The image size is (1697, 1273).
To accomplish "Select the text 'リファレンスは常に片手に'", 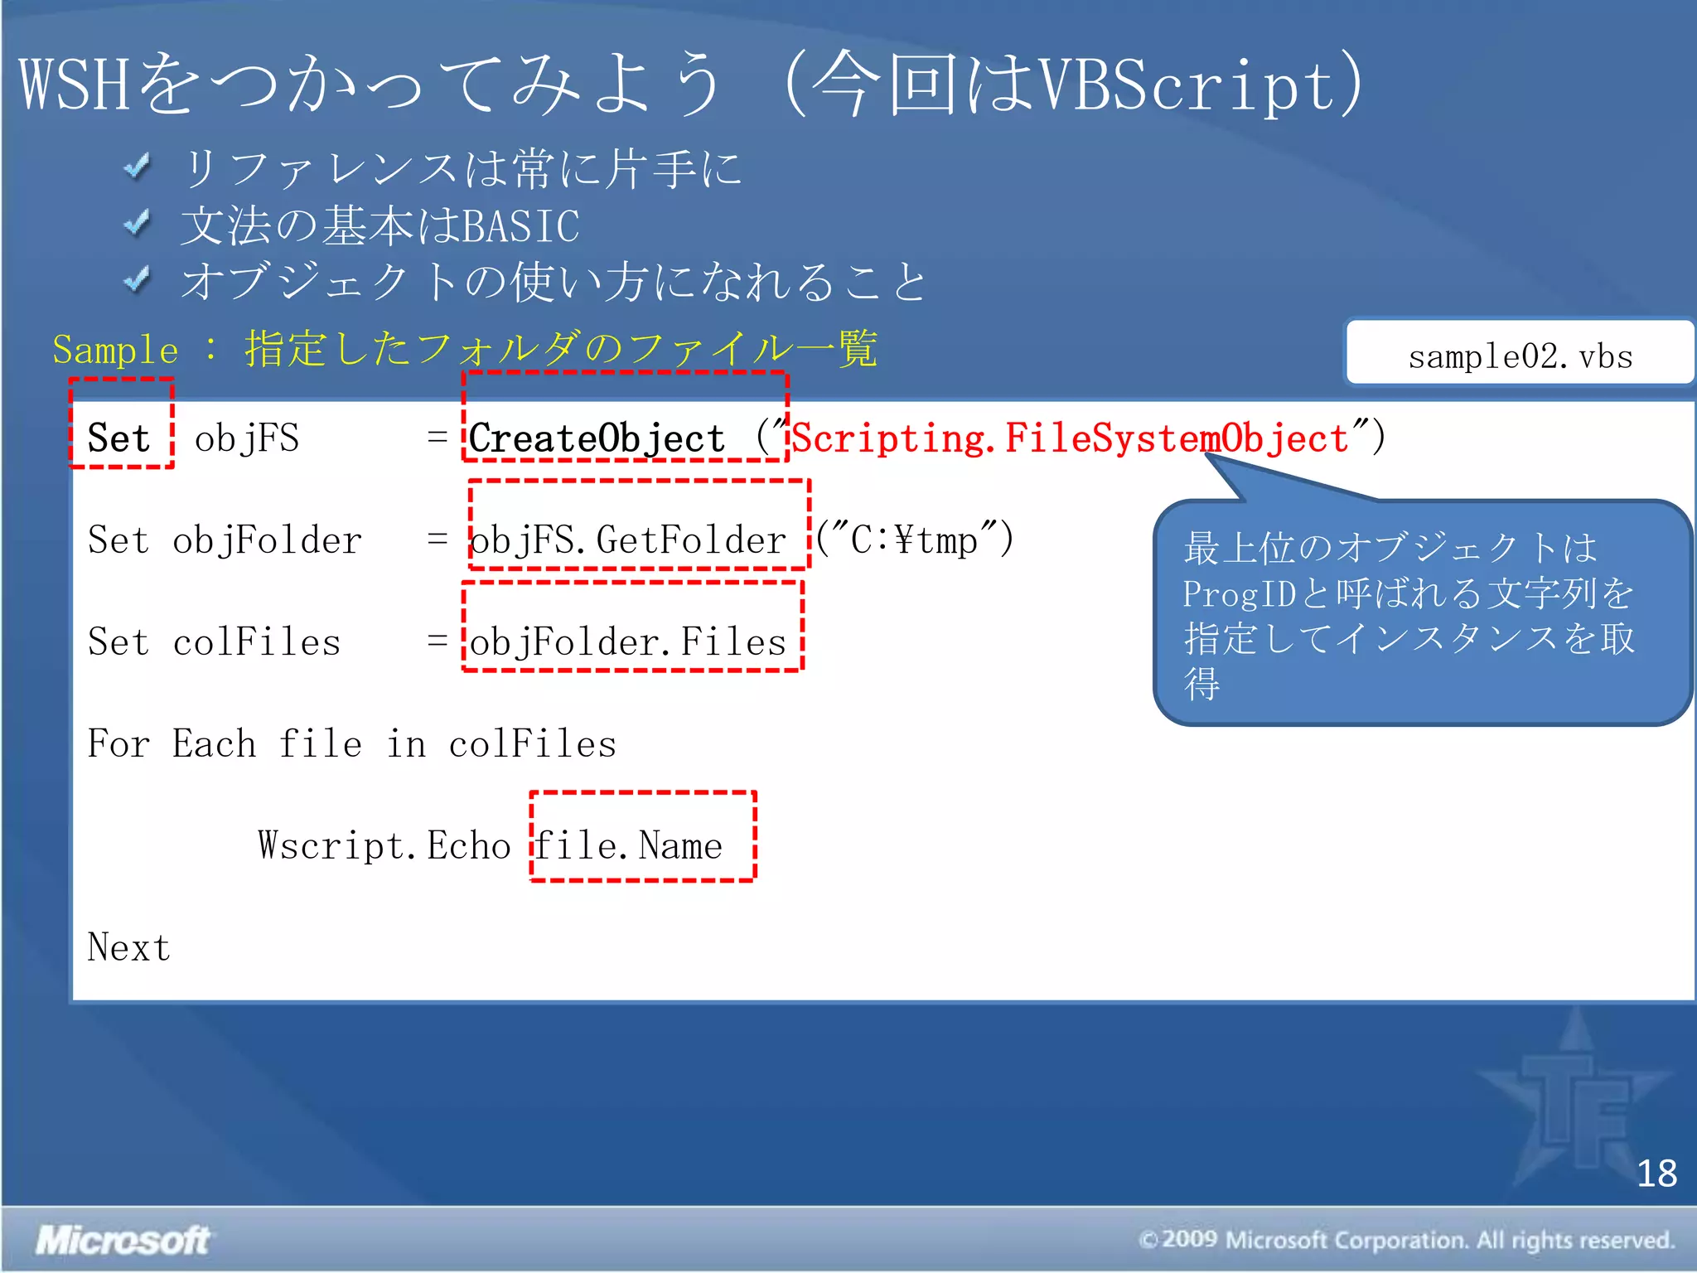I will 461,168.
